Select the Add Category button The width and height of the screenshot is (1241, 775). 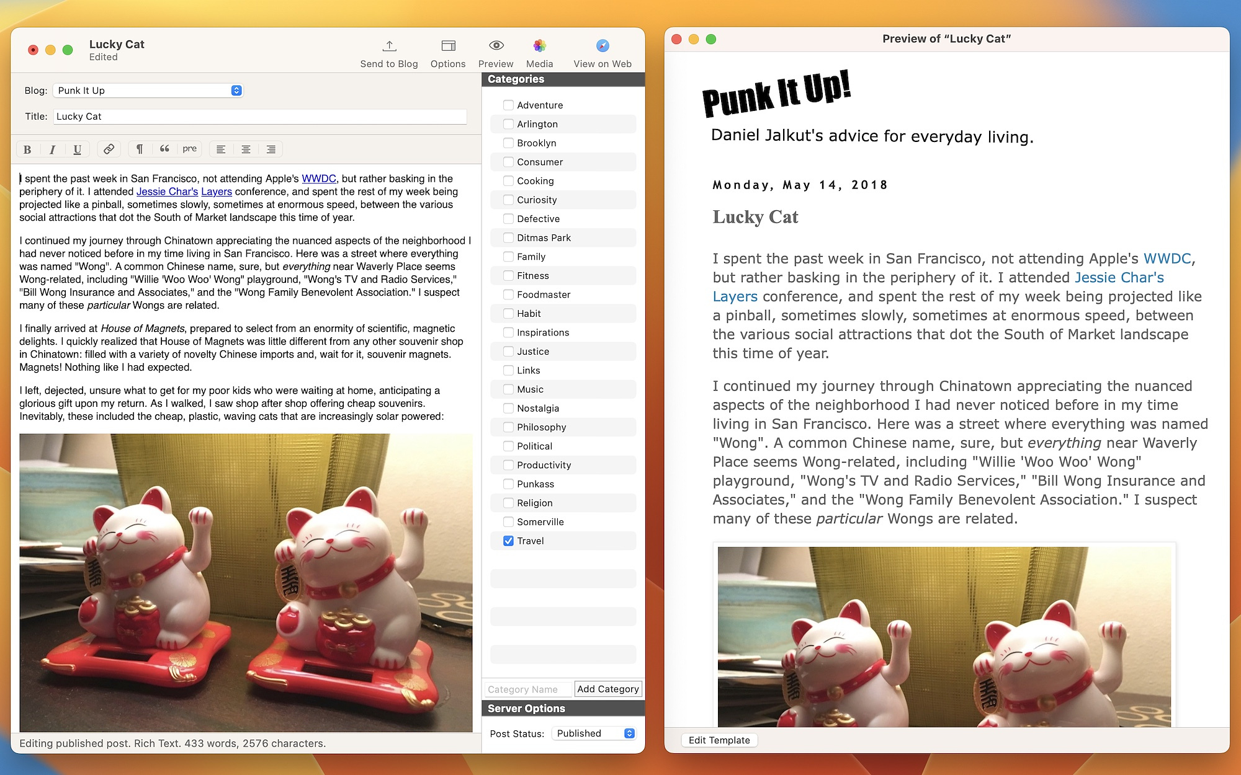coord(607,688)
